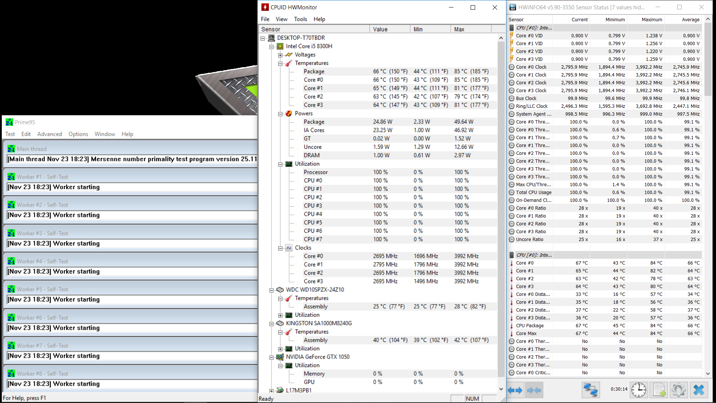Click the CPU chip icon beside Intel Core i5 8300H
Image resolution: width=716 pixels, height=403 pixels.
[x=280, y=46]
